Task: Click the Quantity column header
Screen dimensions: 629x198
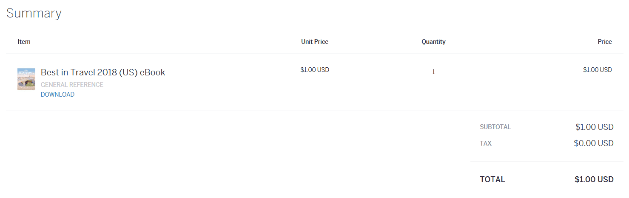Action: tap(434, 42)
